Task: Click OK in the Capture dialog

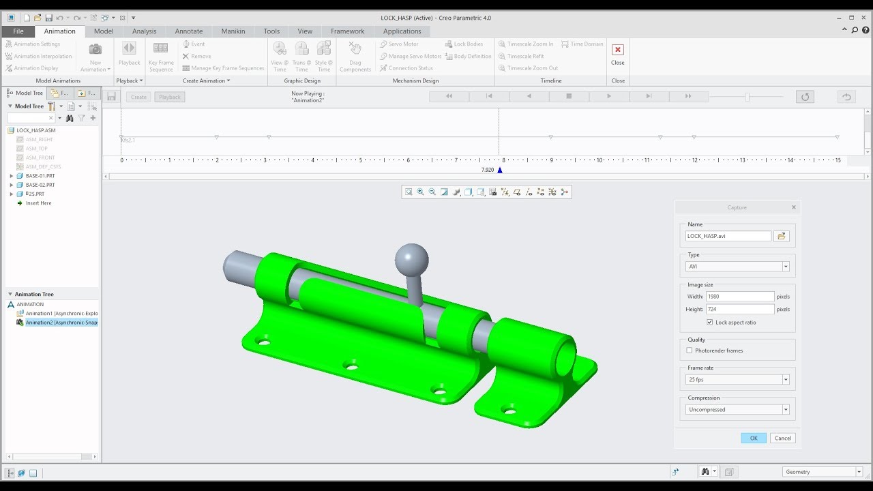Action: click(754, 438)
